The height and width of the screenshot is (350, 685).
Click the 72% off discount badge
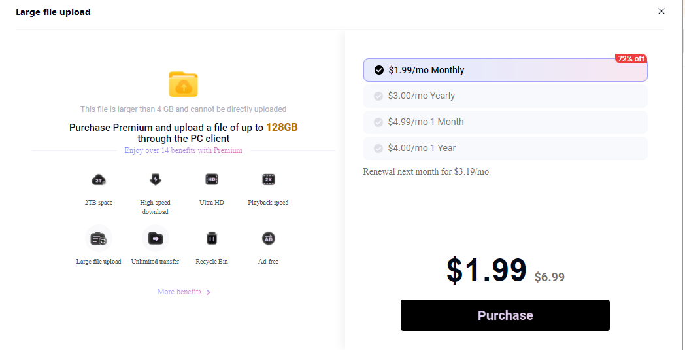click(x=631, y=59)
